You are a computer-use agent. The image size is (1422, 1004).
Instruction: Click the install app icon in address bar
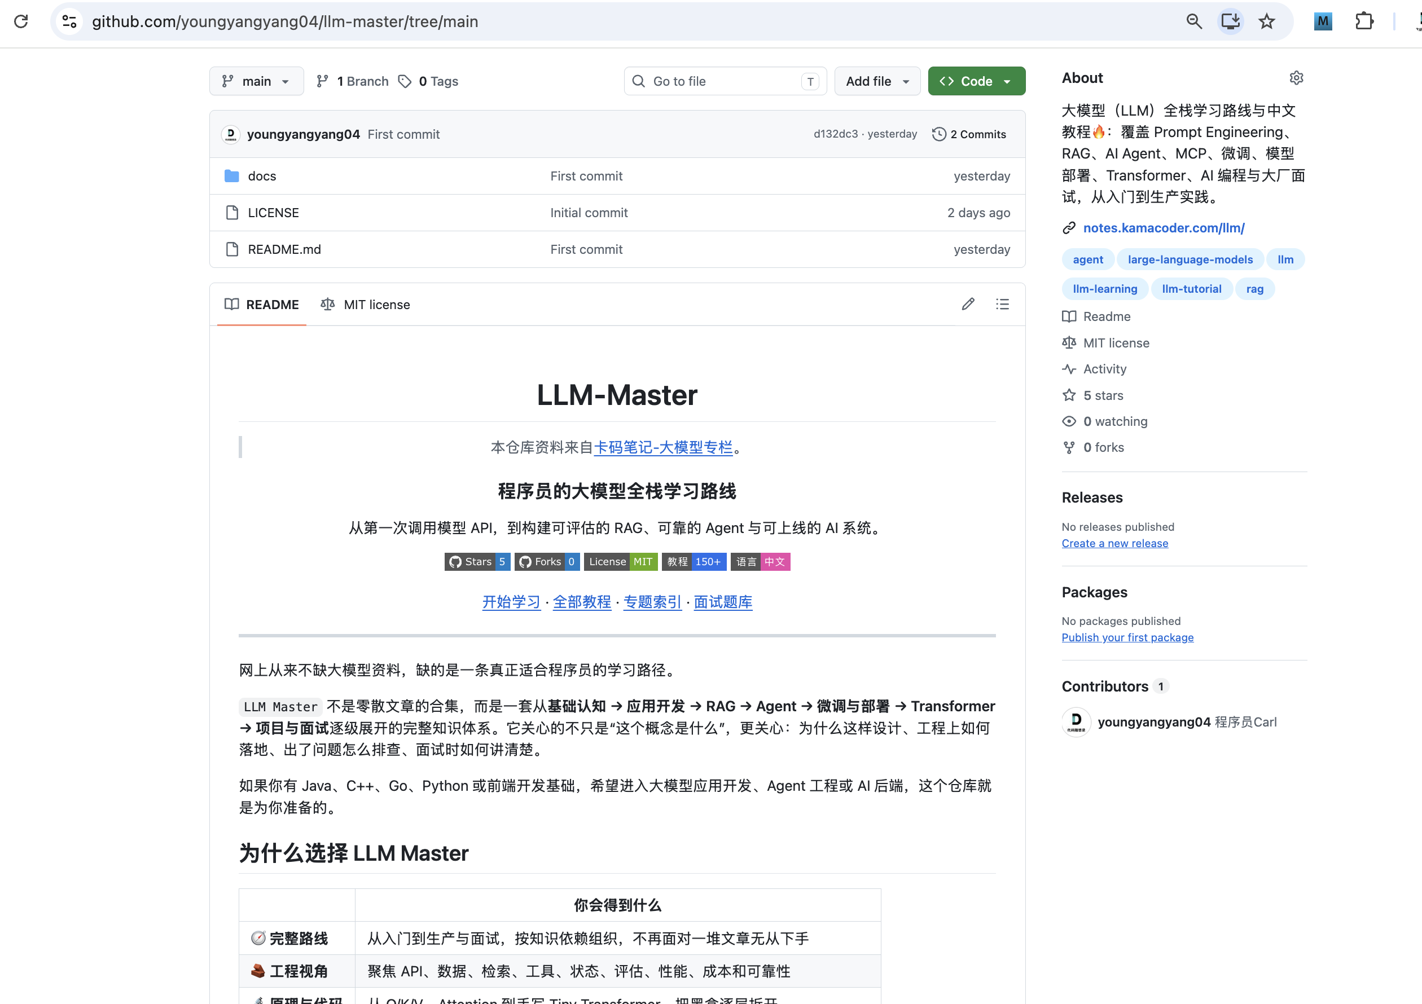[1230, 21]
